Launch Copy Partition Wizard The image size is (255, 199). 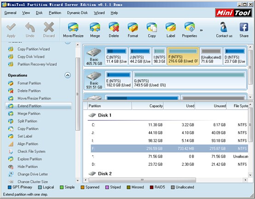coord(34,49)
